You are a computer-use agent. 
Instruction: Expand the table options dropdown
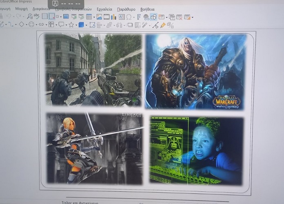(x=94, y=17)
